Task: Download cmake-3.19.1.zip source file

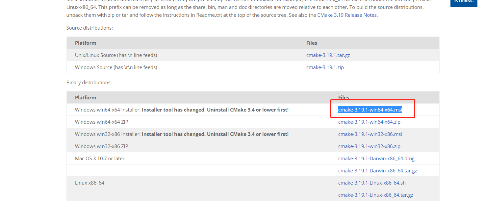Action: click(x=325, y=67)
